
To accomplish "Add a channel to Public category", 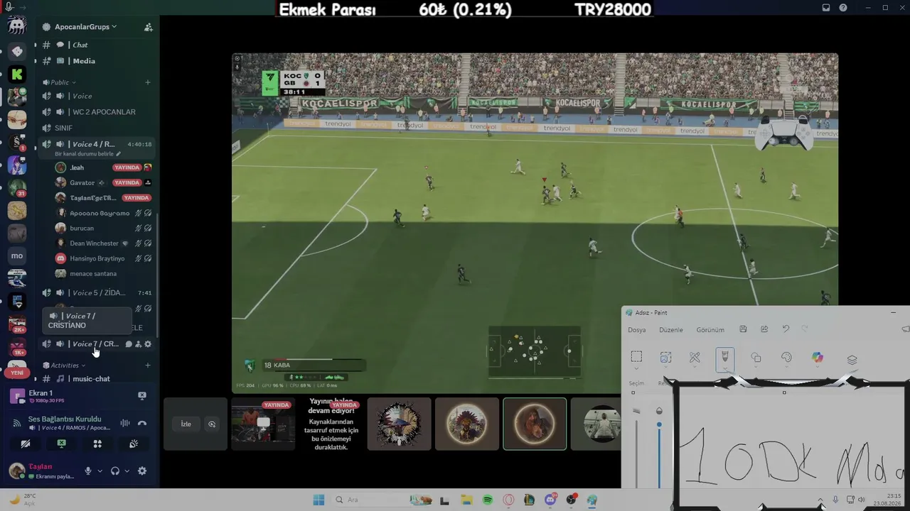I will point(148,82).
